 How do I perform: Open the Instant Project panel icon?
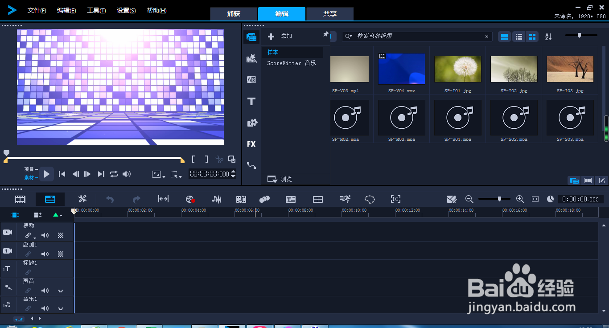coord(251,58)
